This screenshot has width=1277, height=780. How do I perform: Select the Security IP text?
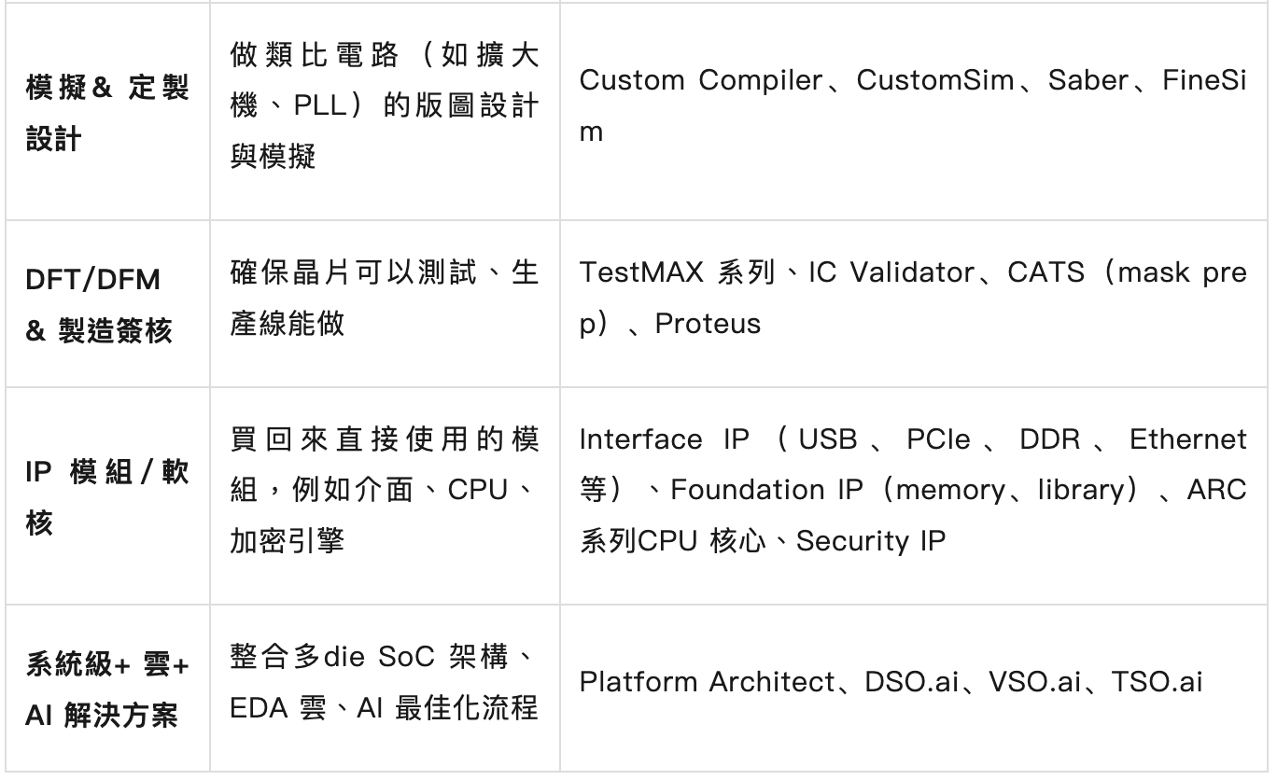point(871,541)
